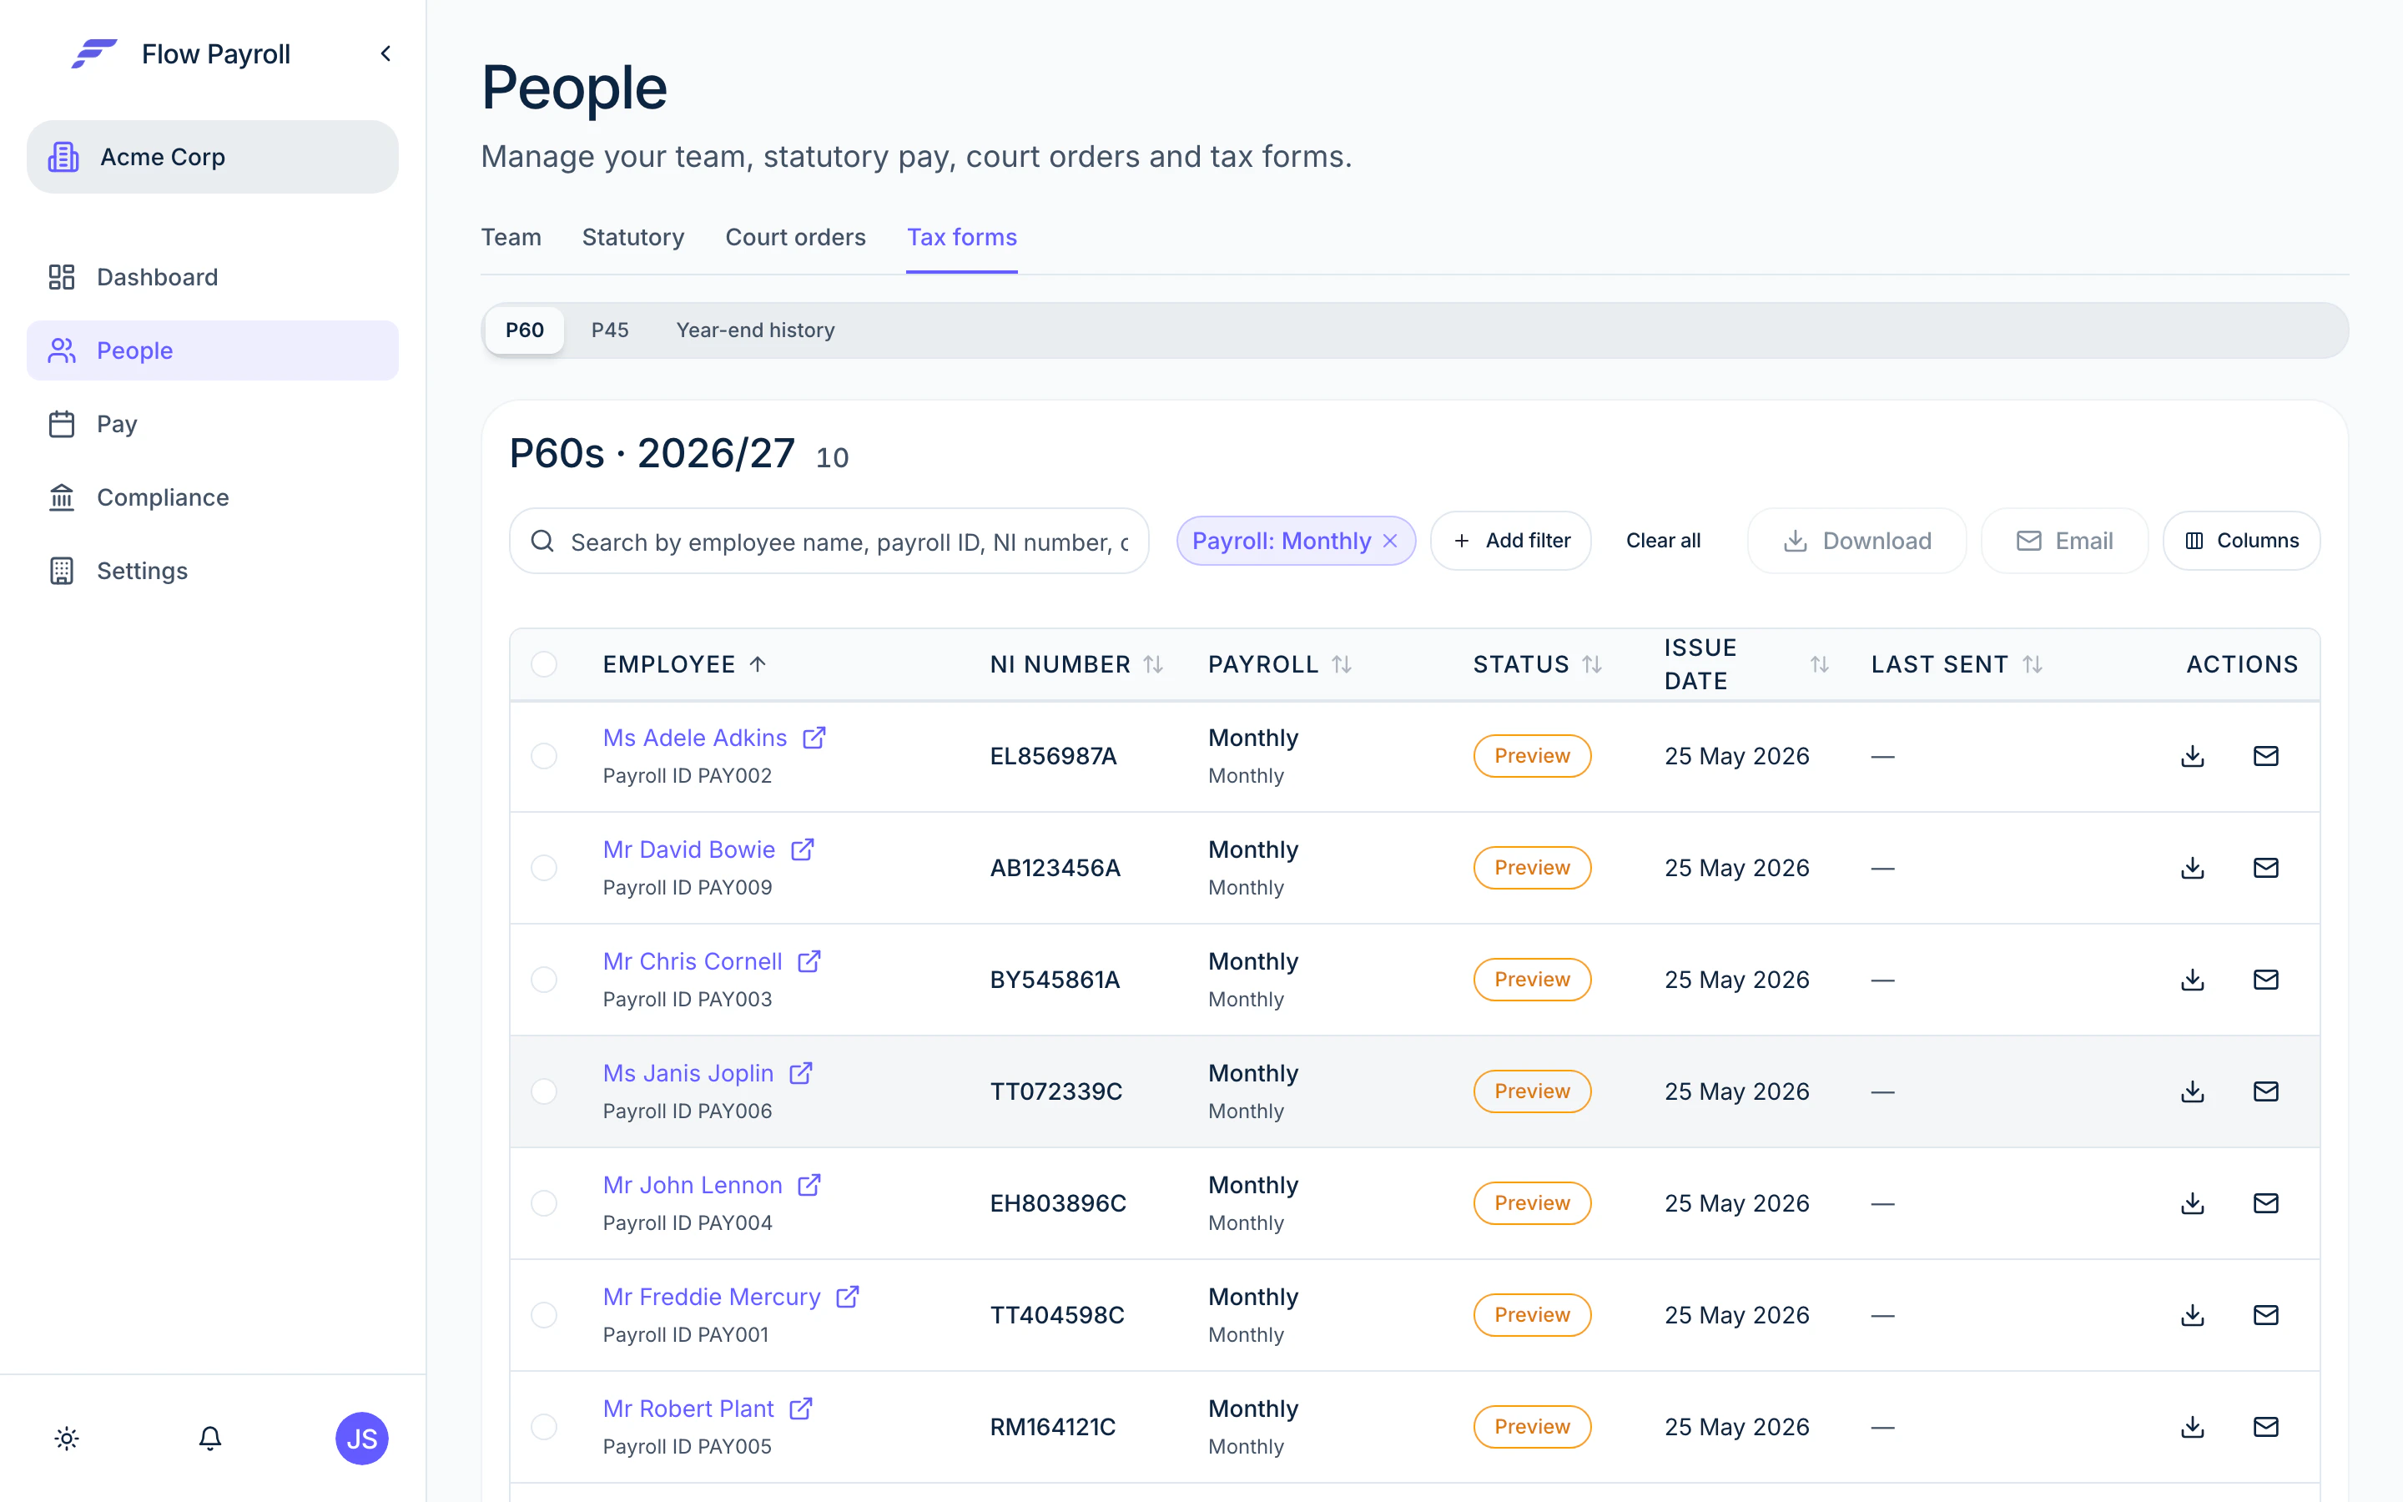Open David Bowie profile via external-link icon
Screen dimensions: 2403x1502
coord(803,849)
